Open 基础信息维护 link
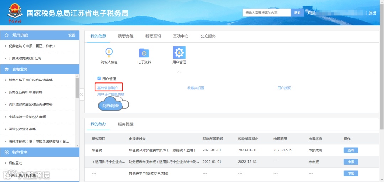 point(107,88)
